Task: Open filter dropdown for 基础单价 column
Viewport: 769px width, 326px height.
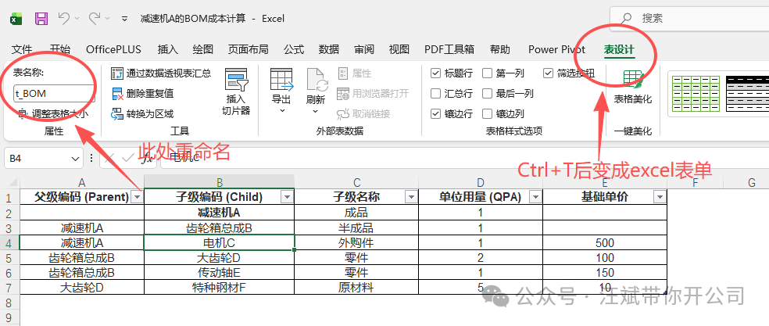Action: (659, 197)
